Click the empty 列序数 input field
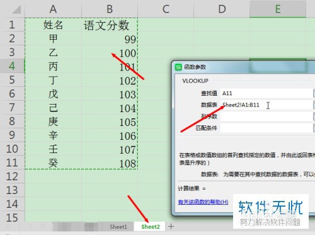The height and width of the screenshot is (235, 315). [266, 117]
